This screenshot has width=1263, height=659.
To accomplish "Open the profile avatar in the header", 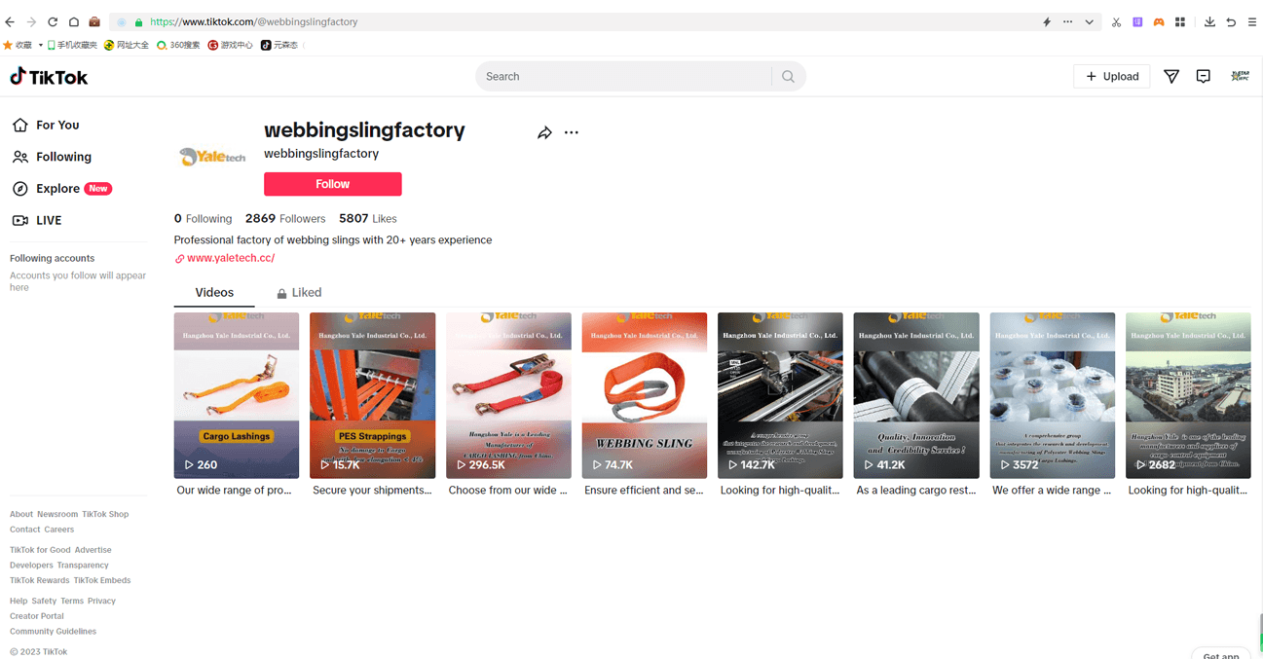I will (x=1240, y=77).
